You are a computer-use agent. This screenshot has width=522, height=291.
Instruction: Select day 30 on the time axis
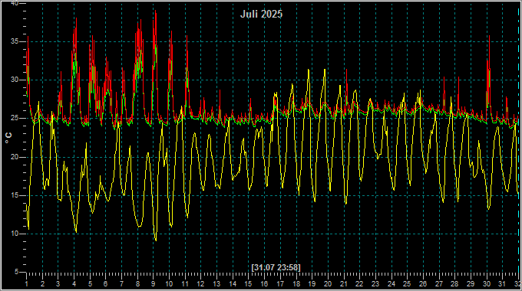[x=487, y=284]
